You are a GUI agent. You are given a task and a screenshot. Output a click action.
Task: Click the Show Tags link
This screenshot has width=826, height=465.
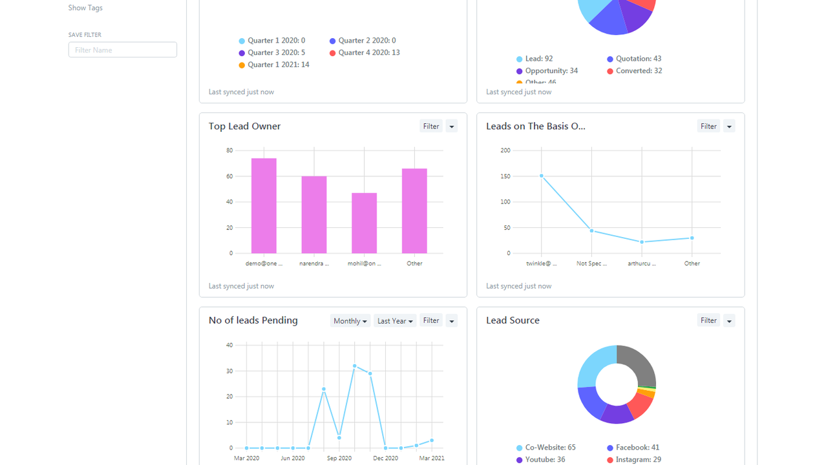coord(85,8)
